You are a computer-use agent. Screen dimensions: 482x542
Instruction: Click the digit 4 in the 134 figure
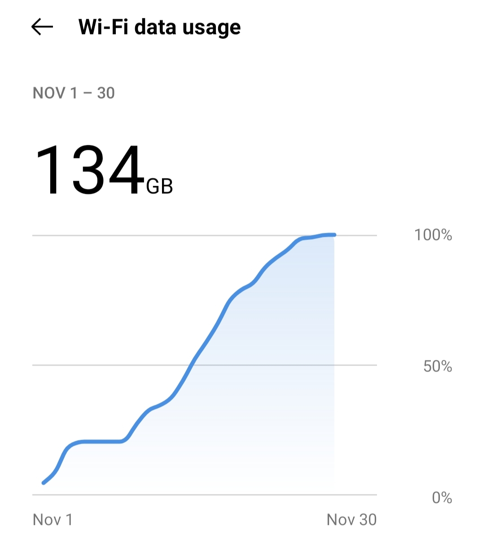(125, 170)
